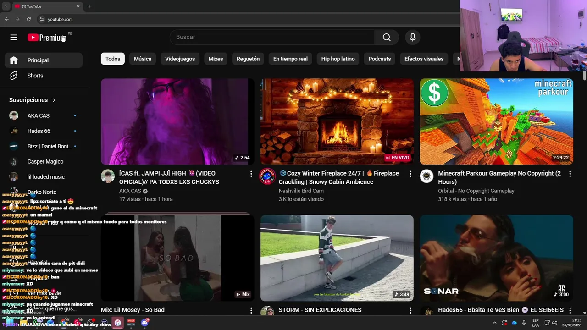Viewport: 587px width, 330px height.
Task: Open Hades 66 subscription channel
Action: 44,131
